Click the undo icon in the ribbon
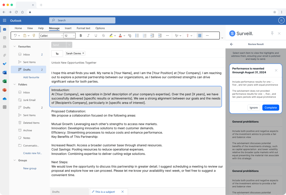This screenshot has width=286, height=195. 15,35
